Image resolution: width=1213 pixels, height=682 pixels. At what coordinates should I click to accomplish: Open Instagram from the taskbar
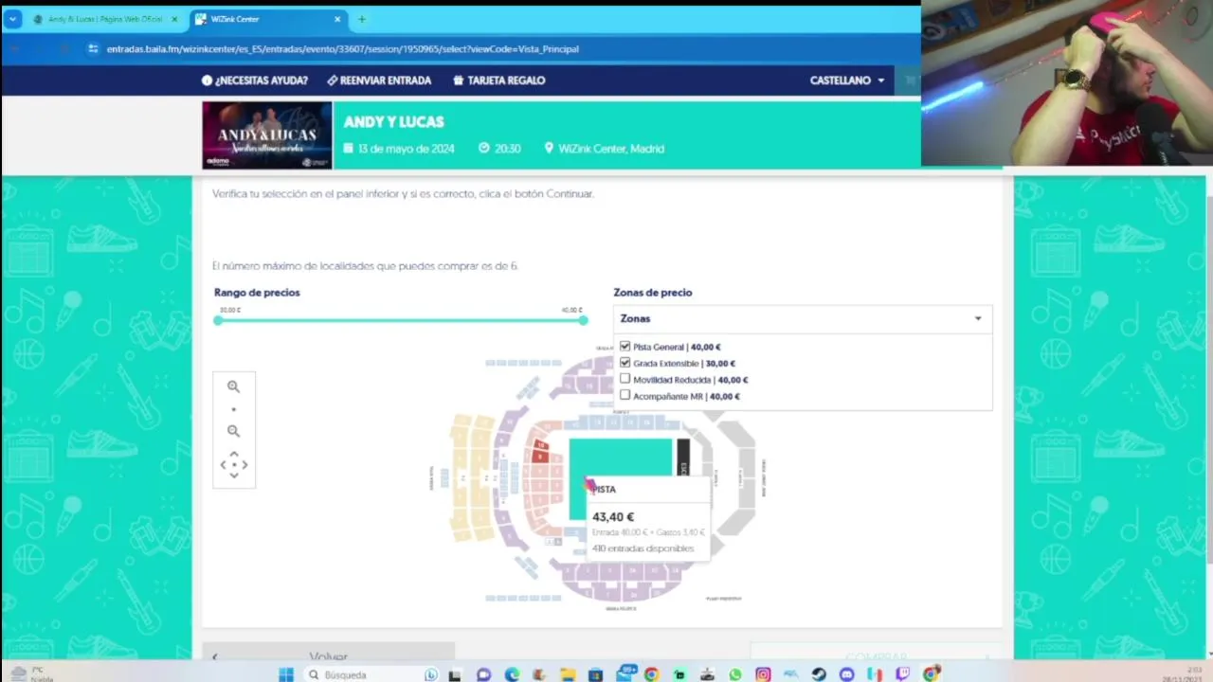pos(763,674)
